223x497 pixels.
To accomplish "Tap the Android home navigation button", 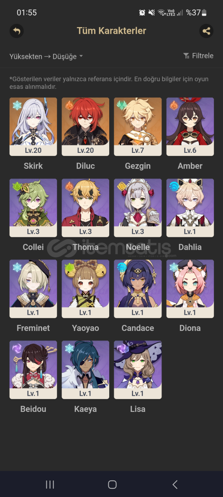I will click(112, 484).
